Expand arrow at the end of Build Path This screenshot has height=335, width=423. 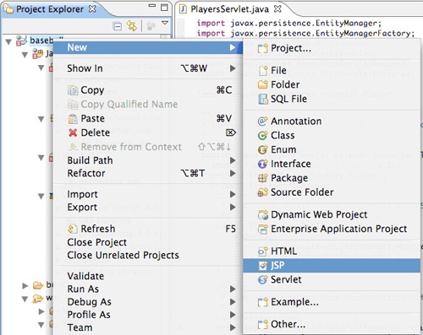[233, 160]
